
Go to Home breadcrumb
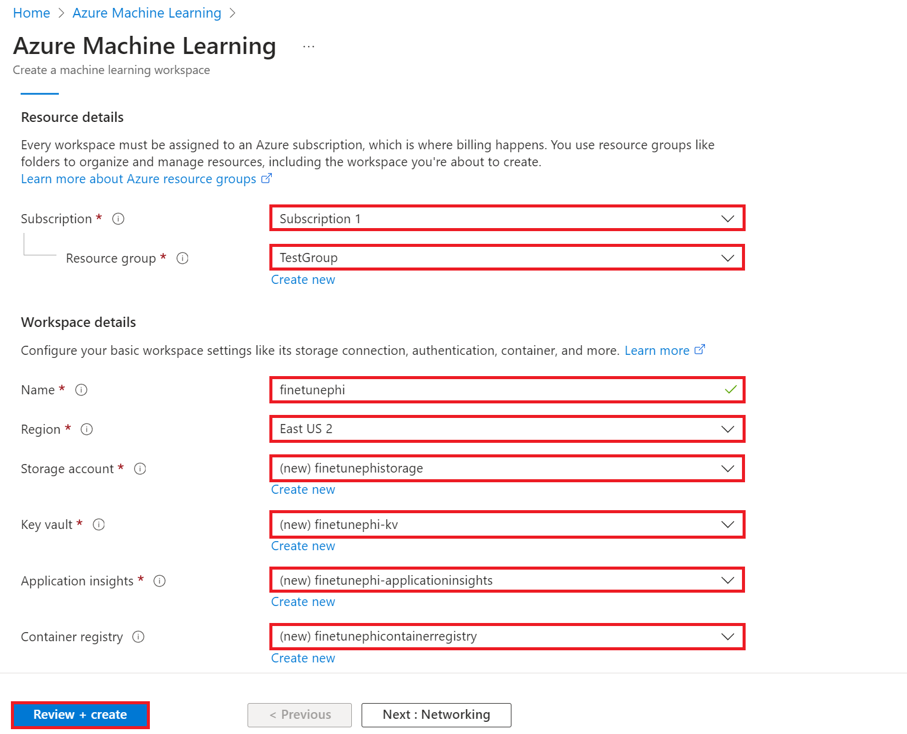(32, 13)
